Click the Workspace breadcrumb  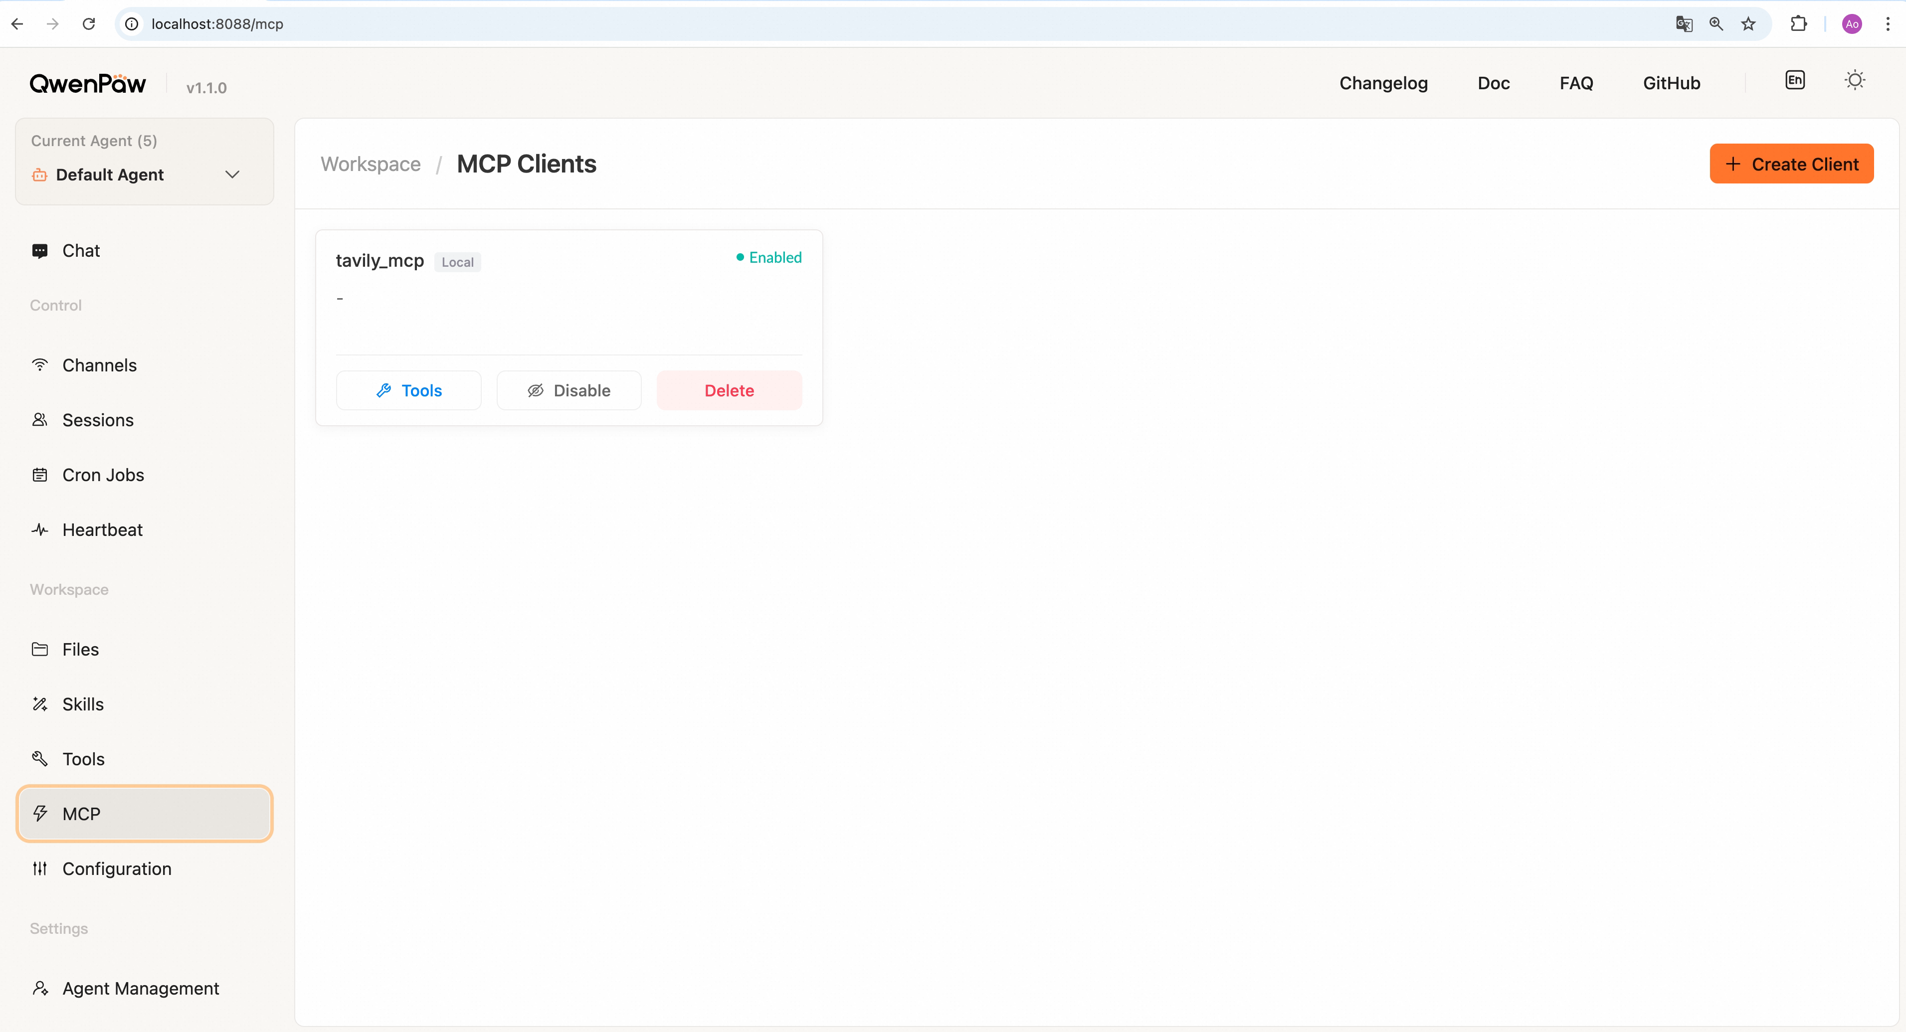370,164
